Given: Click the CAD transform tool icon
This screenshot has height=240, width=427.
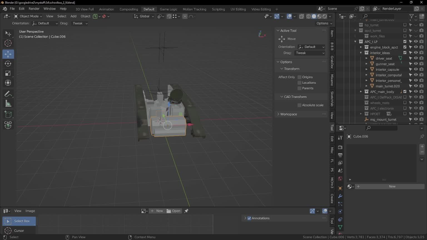Looking at the screenshot, I should (x=8, y=125).
